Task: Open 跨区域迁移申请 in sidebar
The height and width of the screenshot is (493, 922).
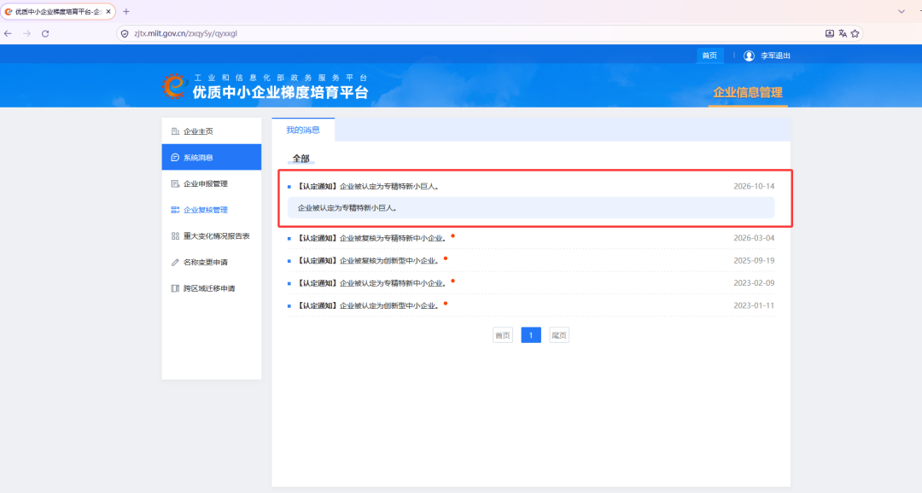Action: pyautogui.click(x=212, y=288)
